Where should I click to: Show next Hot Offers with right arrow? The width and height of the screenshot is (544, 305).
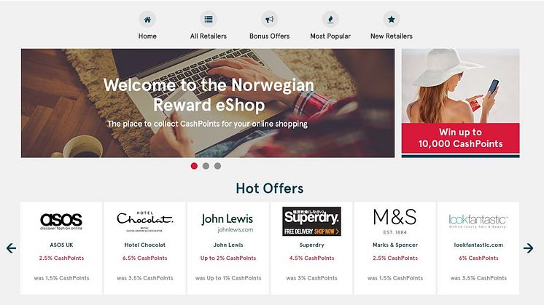click(529, 248)
